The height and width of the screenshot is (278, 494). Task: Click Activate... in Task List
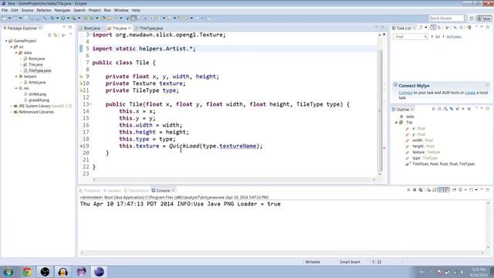coord(455,37)
